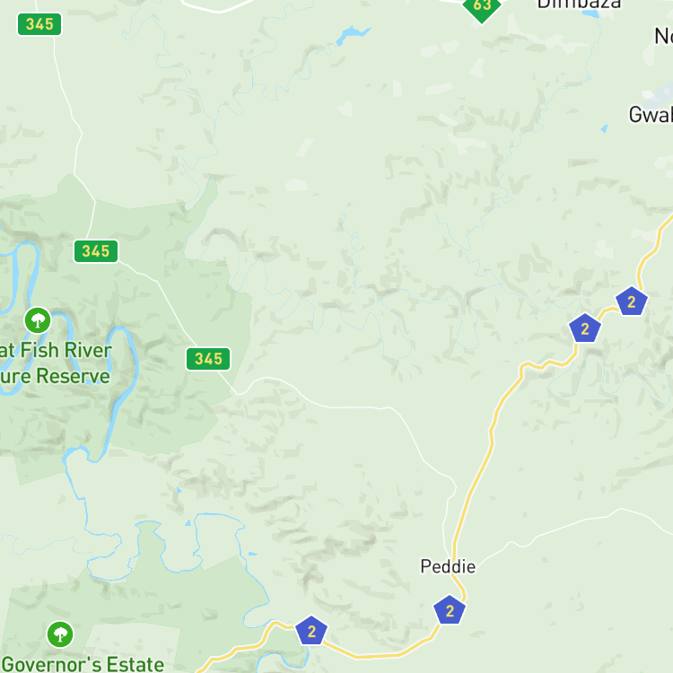
Task: Click the green 63 route shield near Dimbaza
Action: tap(482, 7)
